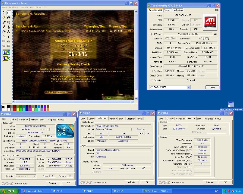Image resolution: width=243 pixels, height=194 pixels.
Task: Pick the Airbrush spray tool
Action: tap(4, 32)
